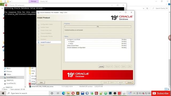Click the Details button in the installer
Viewport: 171px width, 96px height.
tap(101, 66)
